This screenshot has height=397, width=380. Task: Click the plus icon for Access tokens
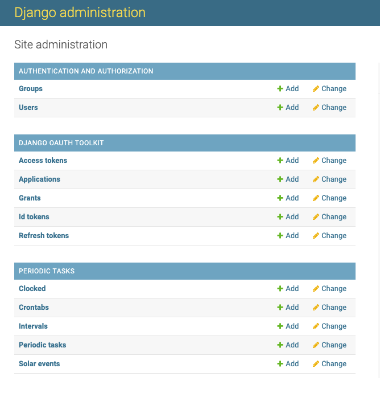280,161
